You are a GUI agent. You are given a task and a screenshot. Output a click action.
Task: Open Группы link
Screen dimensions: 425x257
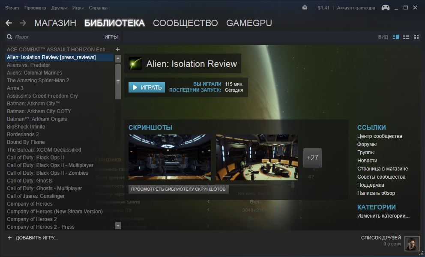pyautogui.click(x=365, y=152)
